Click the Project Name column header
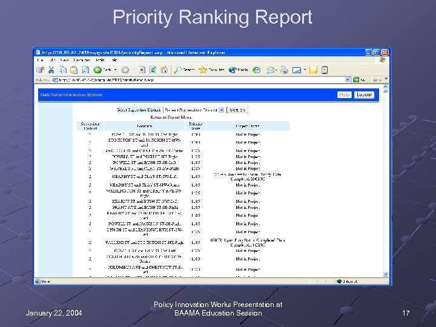The width and height of the screenshot is (436, 327). (x=248, y=126)
